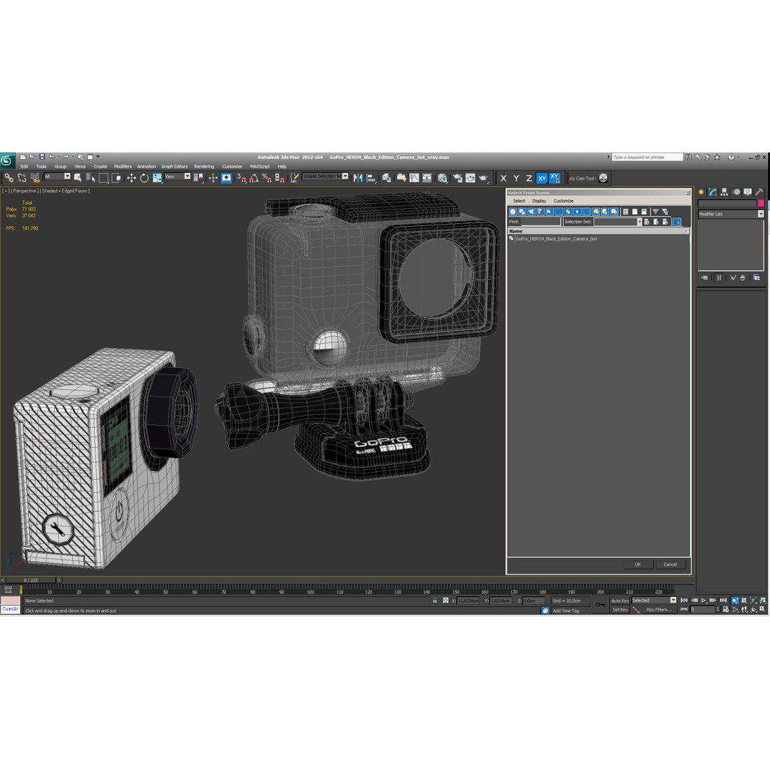Open the Rendering menu
Viewport: 770px width, 770px height.
pos(204,166)
